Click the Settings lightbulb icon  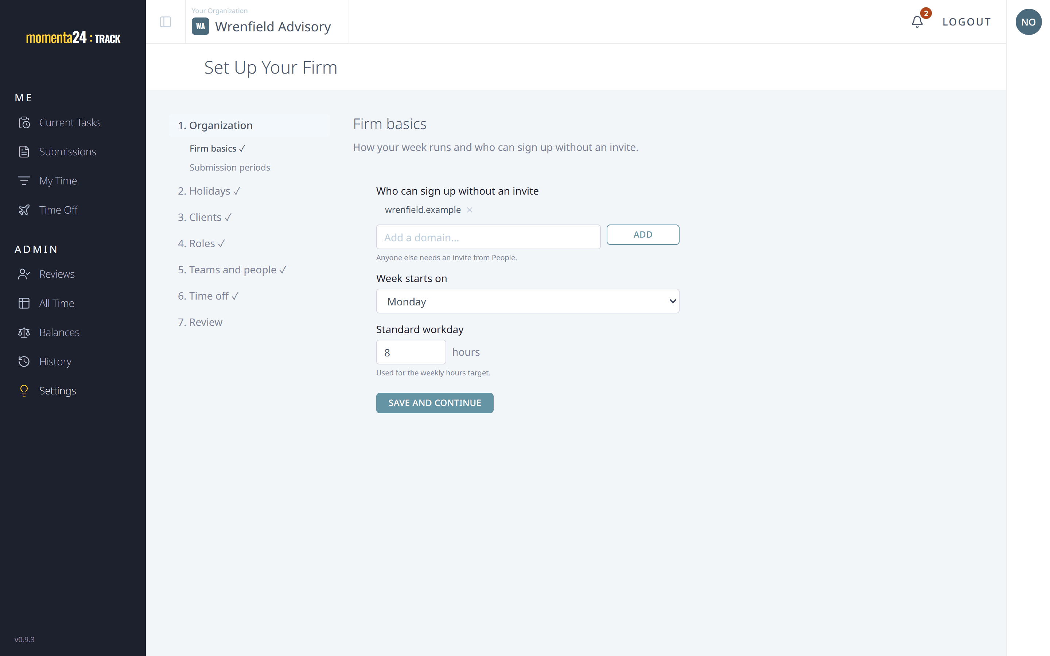(x=24, y=390)
